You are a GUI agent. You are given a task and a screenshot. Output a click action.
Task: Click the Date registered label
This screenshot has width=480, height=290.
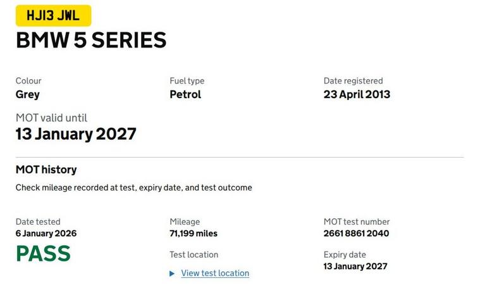click(x=353, y=81)
